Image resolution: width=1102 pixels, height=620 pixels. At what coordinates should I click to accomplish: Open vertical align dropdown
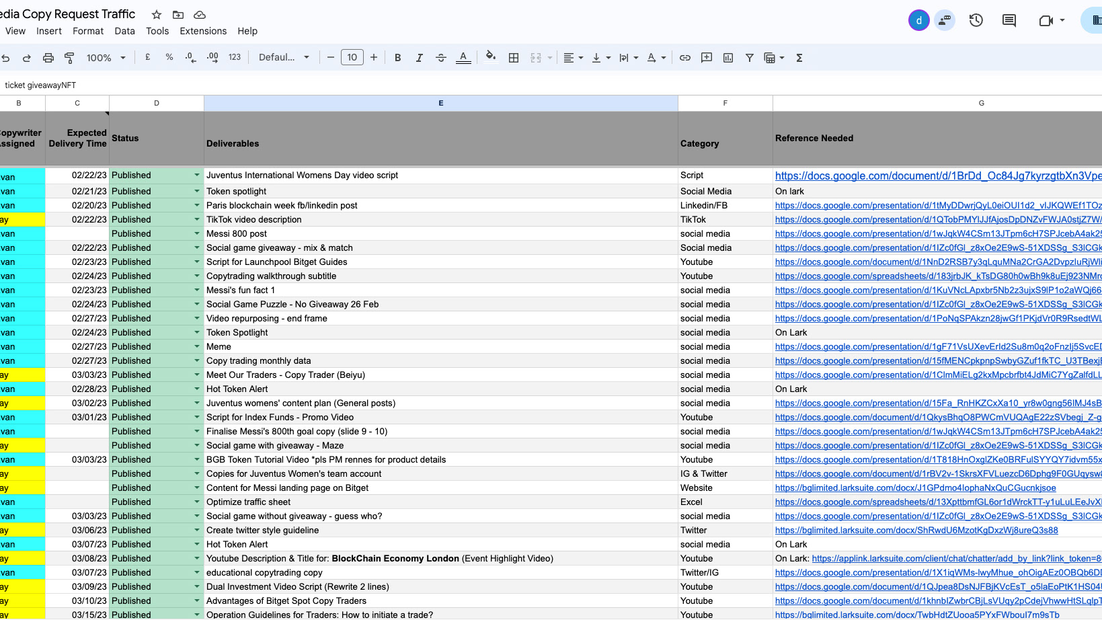click(600, 58)
